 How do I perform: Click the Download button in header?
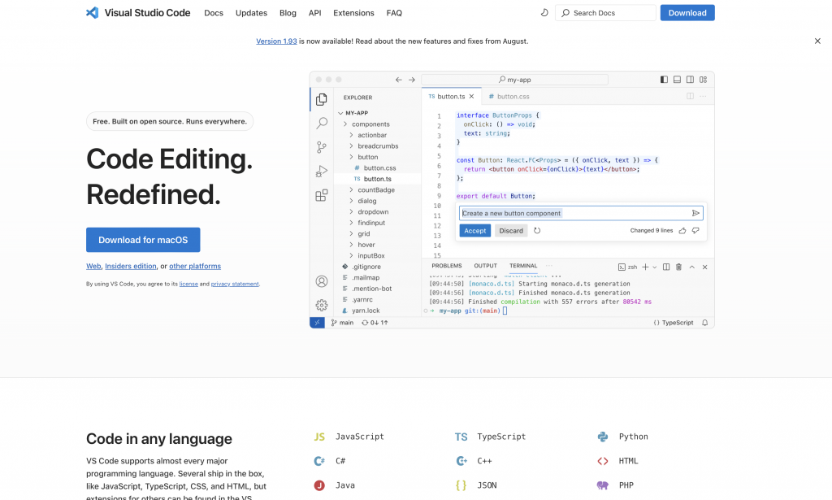(687, 13)
